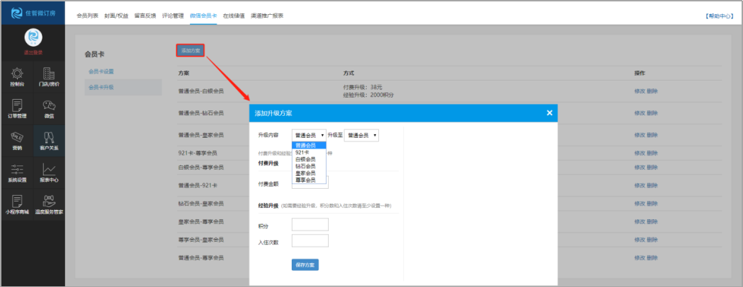Image resolution: width=743 pixels, height=287 pixels.
Task: Close the 添加升级方案 dialog
Action: click(549, 113)
